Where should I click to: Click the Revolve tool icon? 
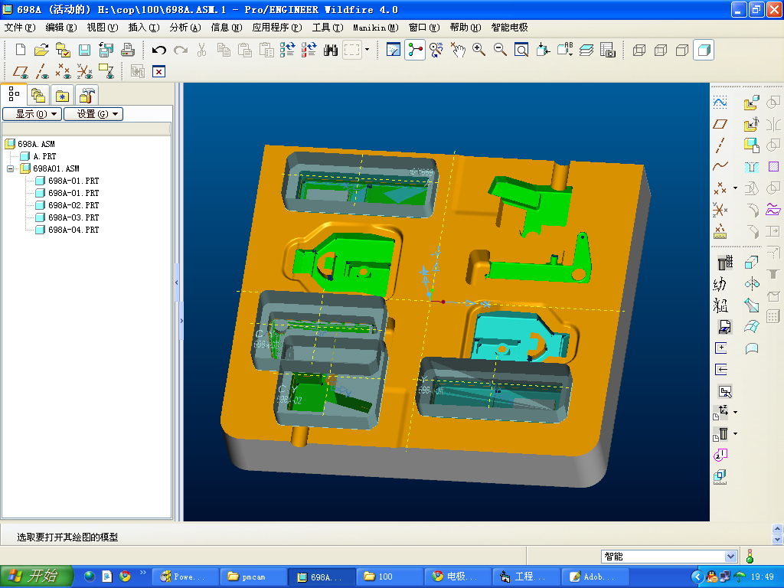pos(752,284)
